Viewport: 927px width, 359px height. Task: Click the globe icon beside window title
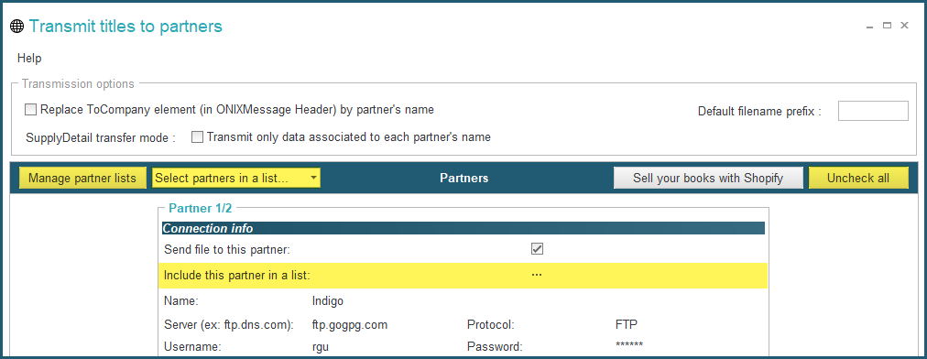pyautogui.click(x=17, y=27)
